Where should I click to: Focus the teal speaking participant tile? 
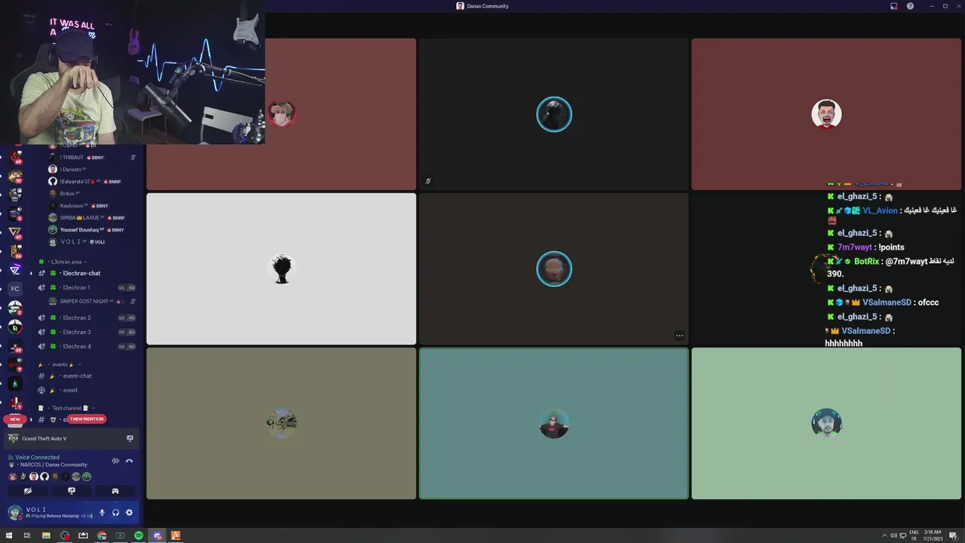(553, 423)
